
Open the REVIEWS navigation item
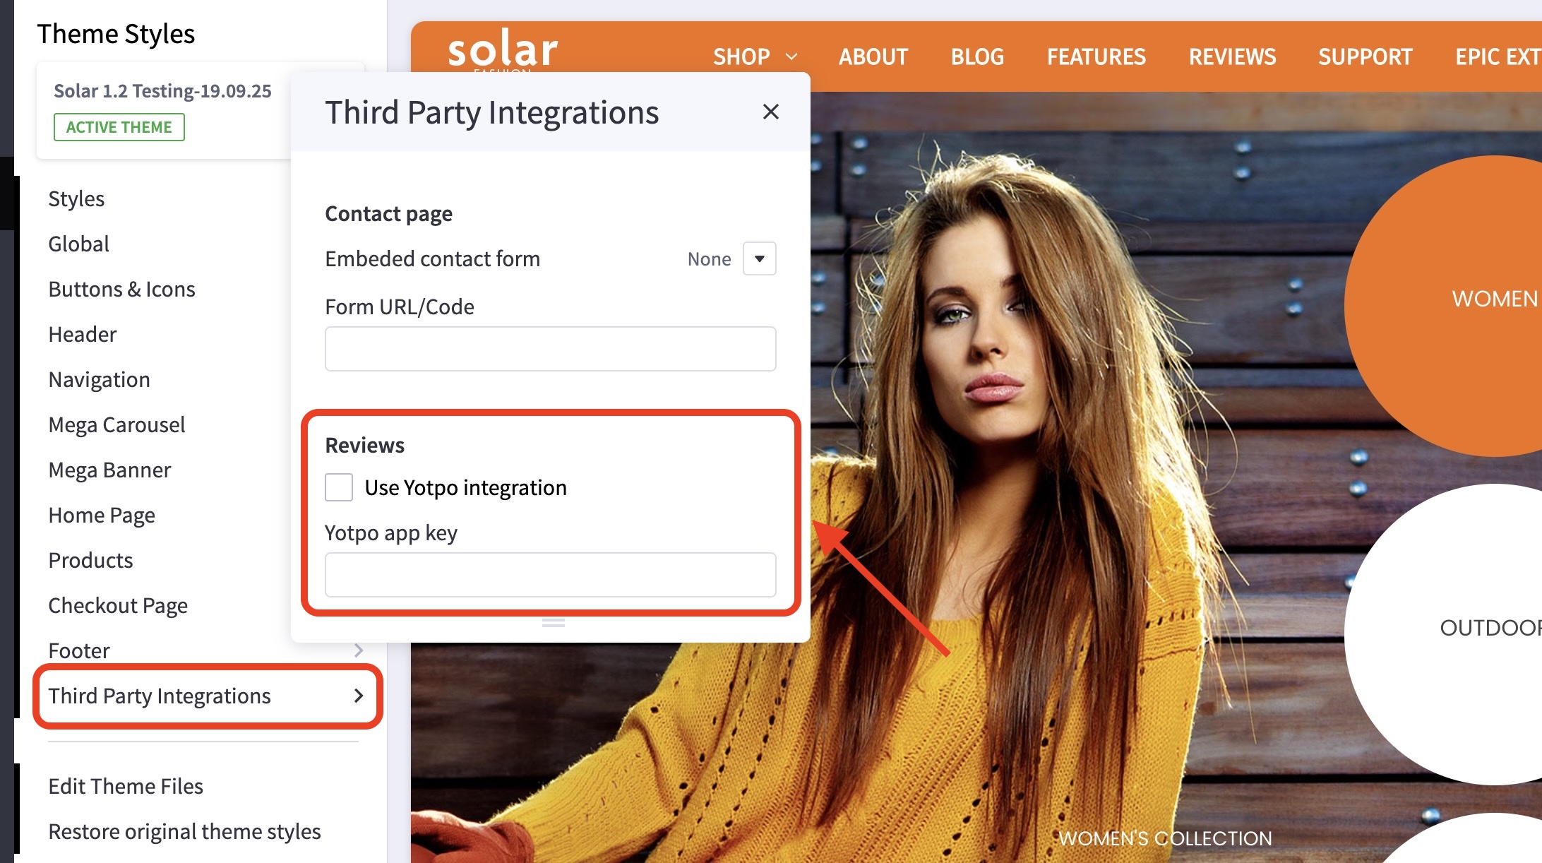(1232, 56)
